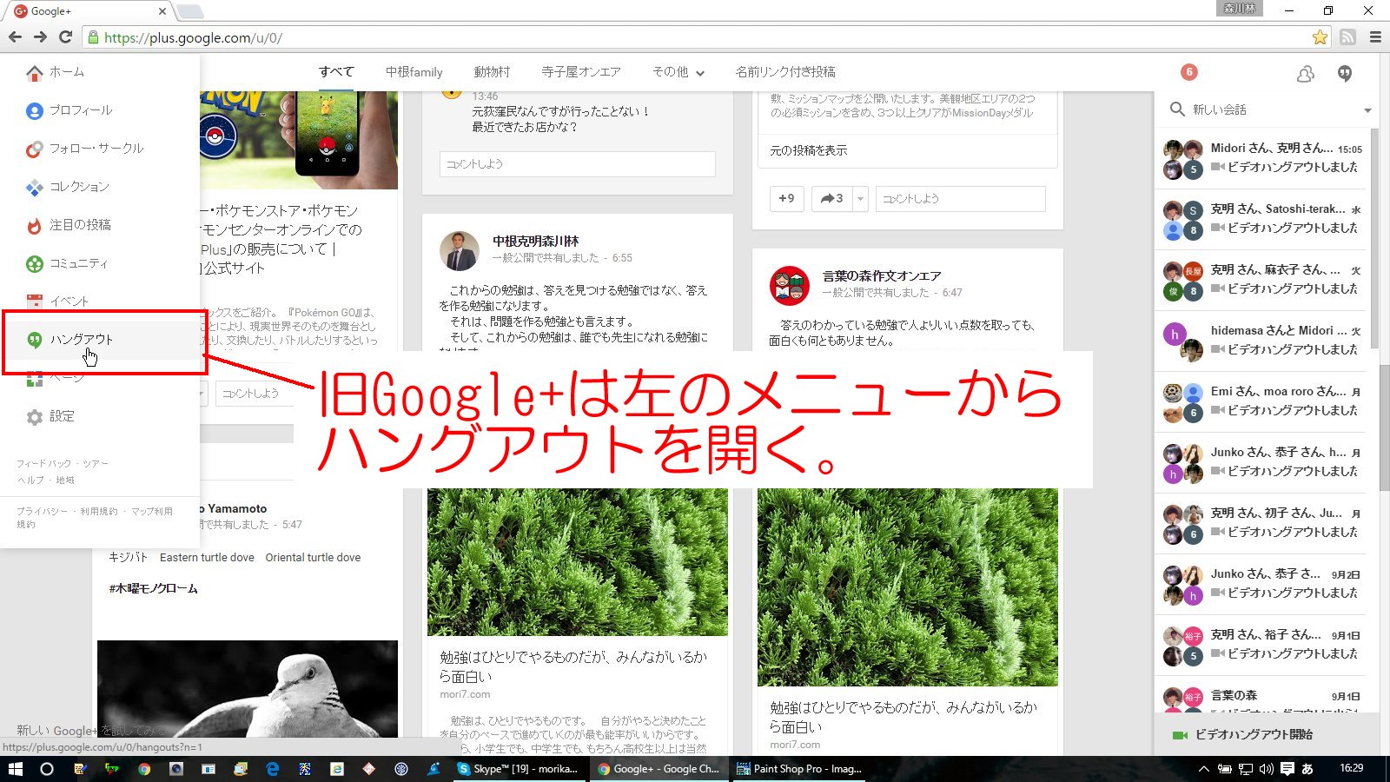Open イベント from left menu
The height and width of the screenshot is (782, 1390).
pos(57,302)
